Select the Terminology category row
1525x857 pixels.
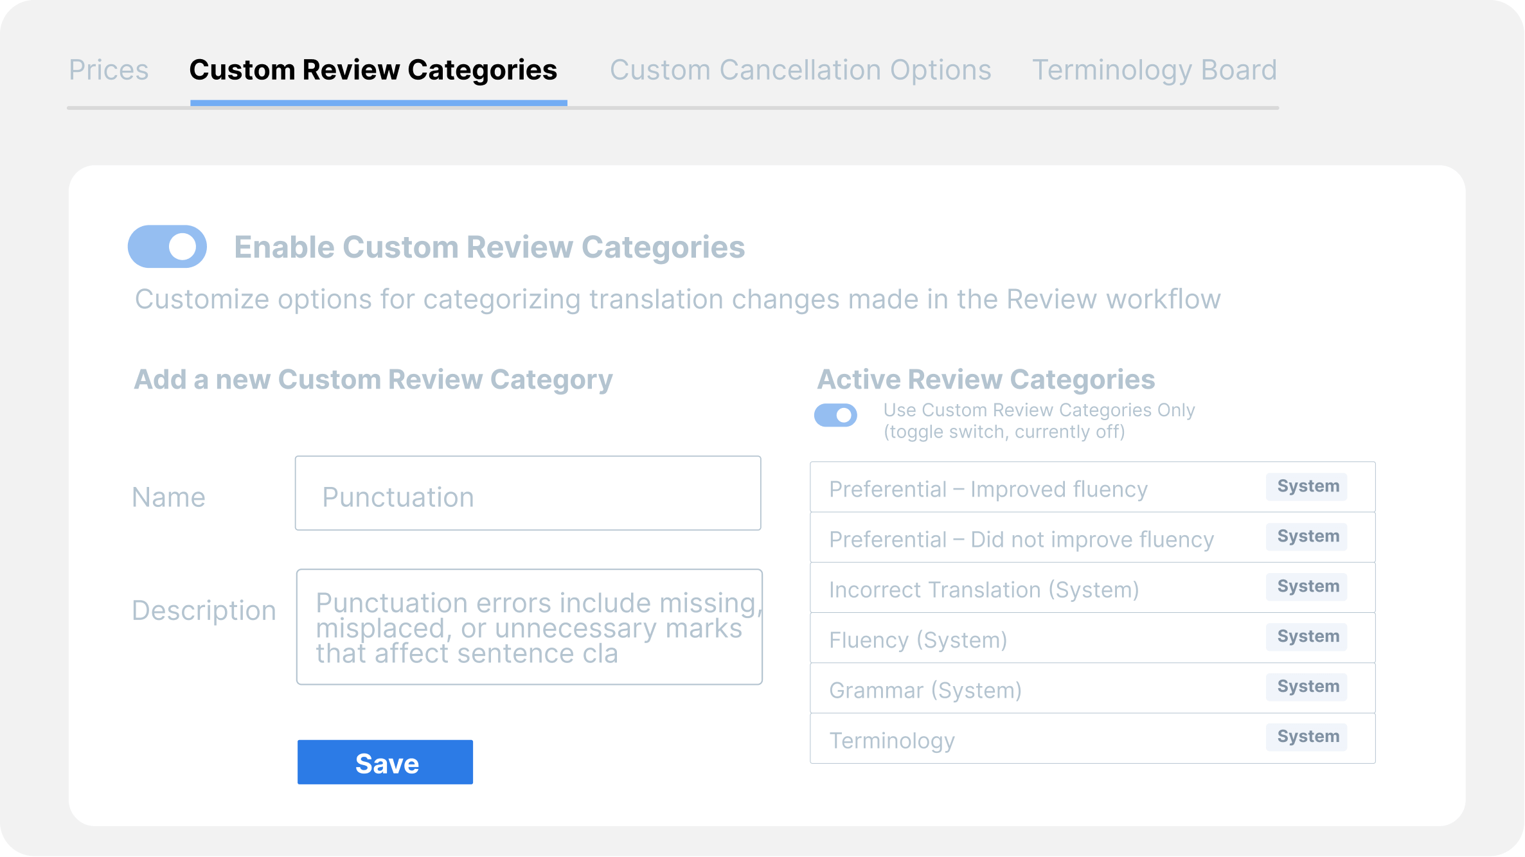892,740
